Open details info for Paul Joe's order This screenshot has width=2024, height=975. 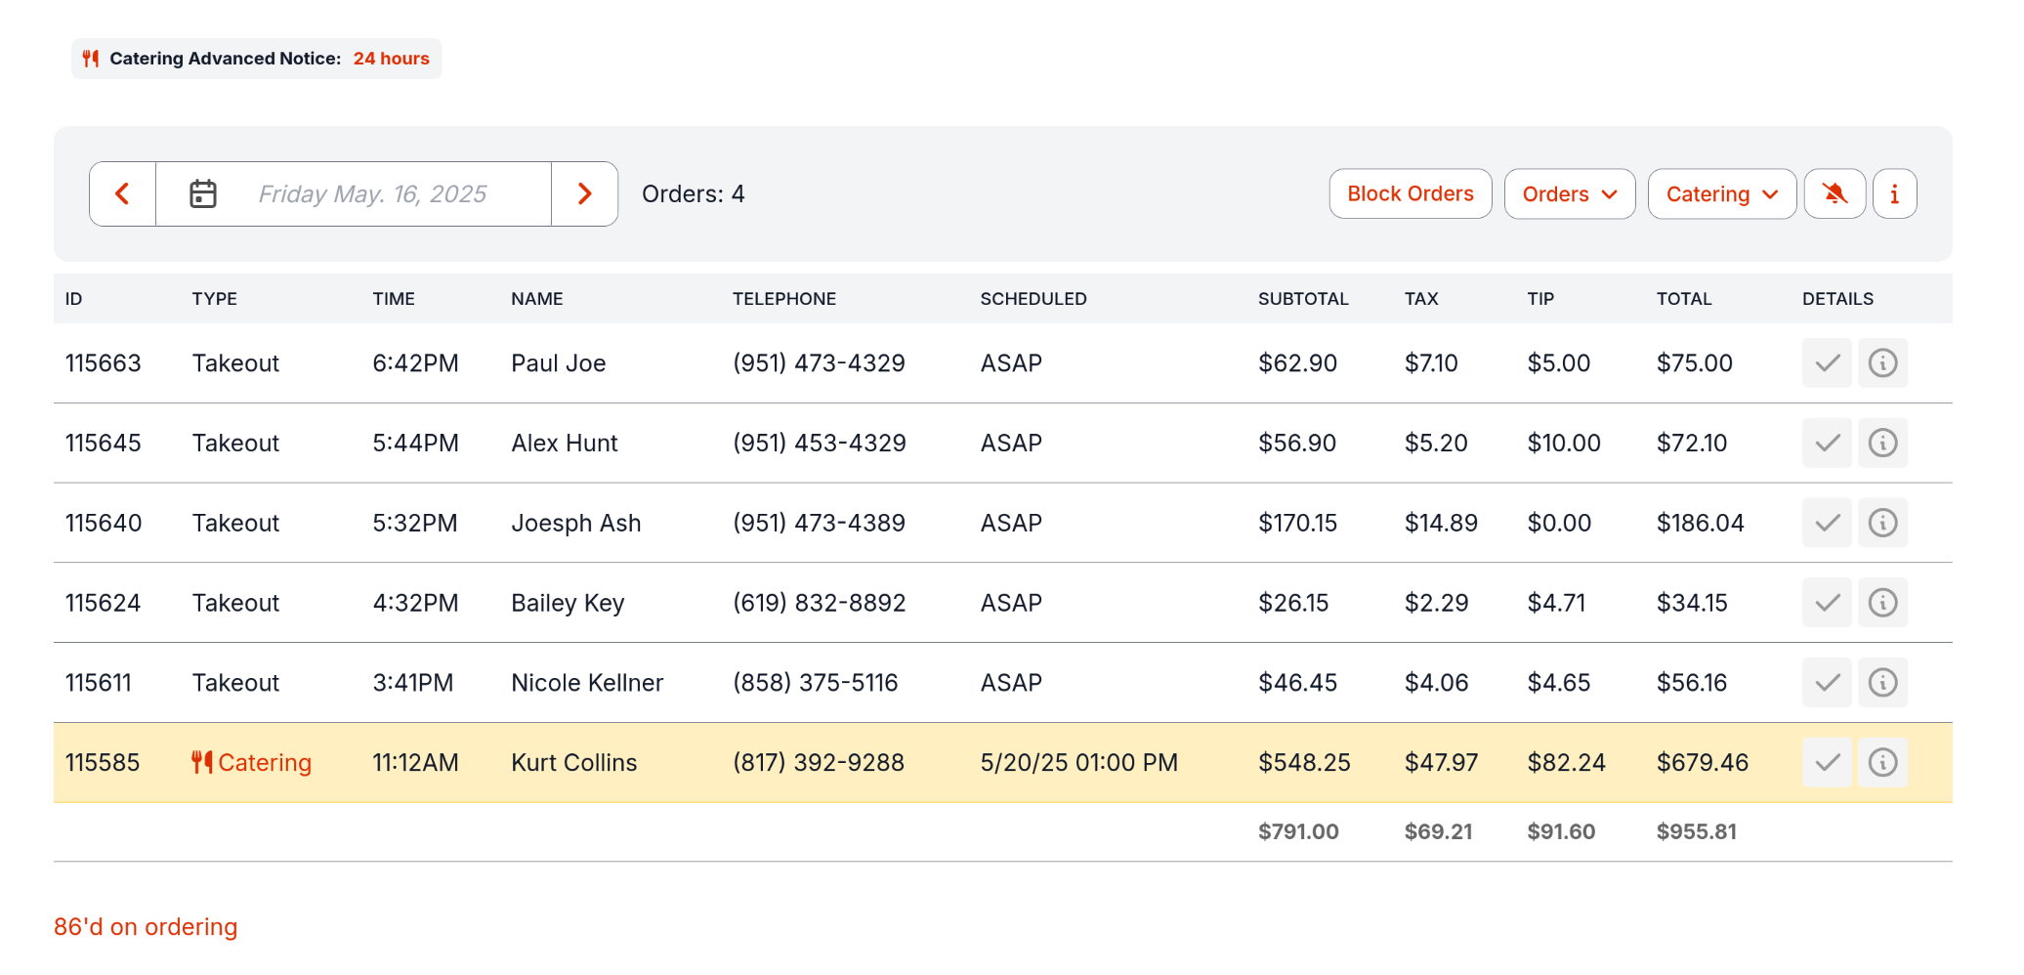pos(1883,362)
